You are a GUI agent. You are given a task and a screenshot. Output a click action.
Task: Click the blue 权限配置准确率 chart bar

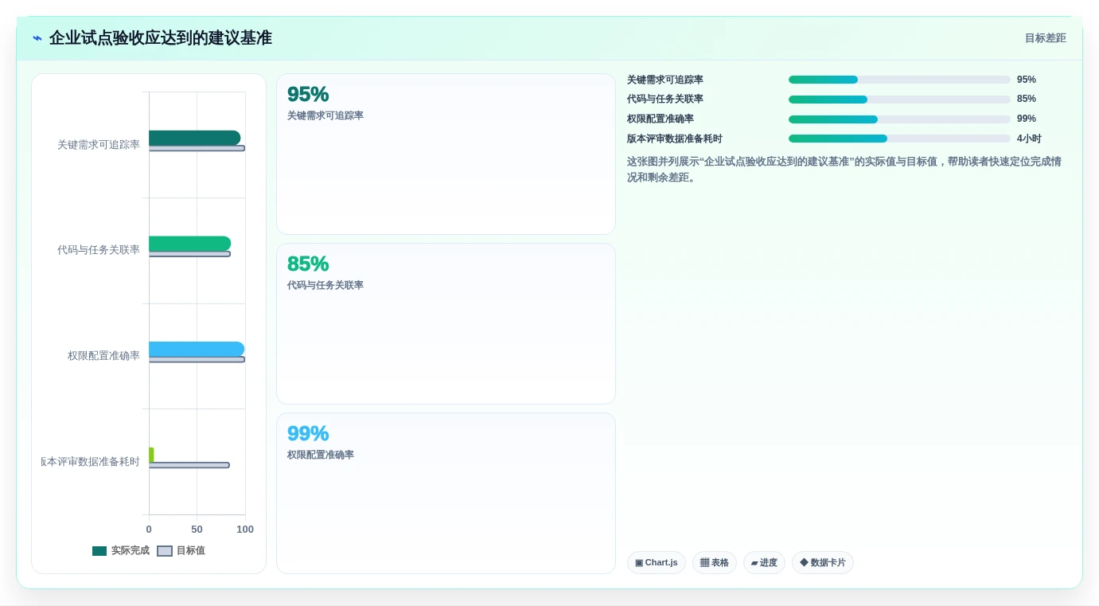[197, 349]
